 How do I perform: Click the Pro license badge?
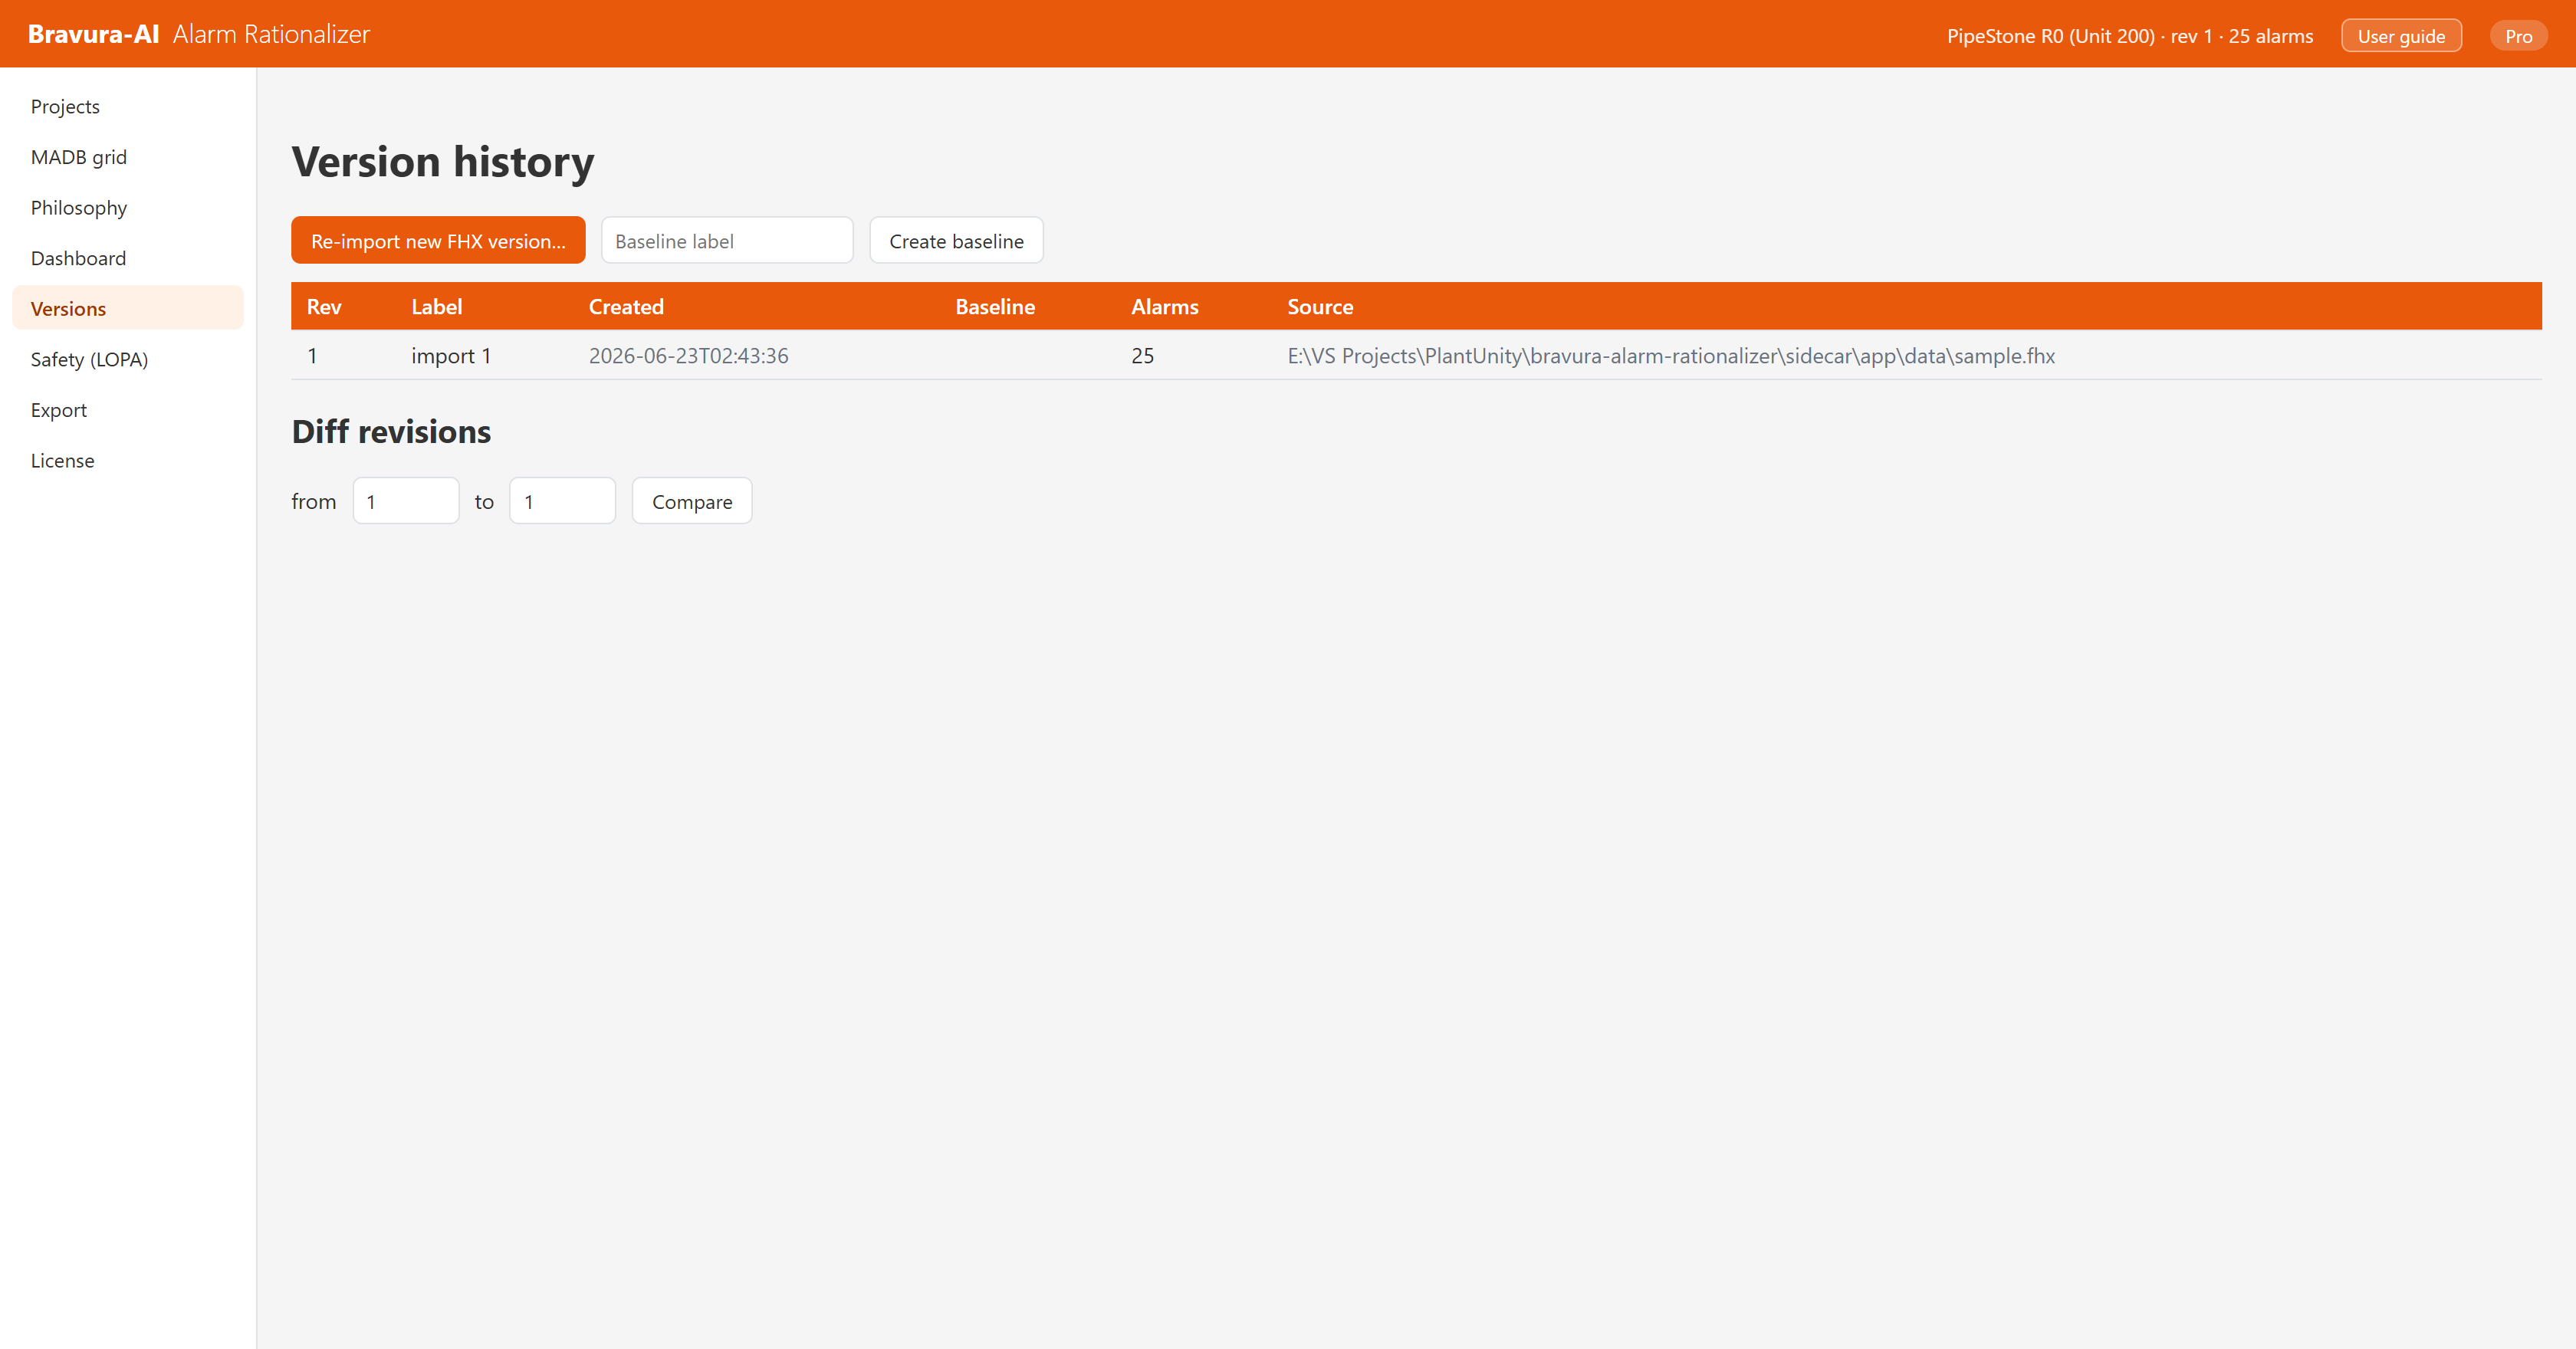tap(2518, 36)
